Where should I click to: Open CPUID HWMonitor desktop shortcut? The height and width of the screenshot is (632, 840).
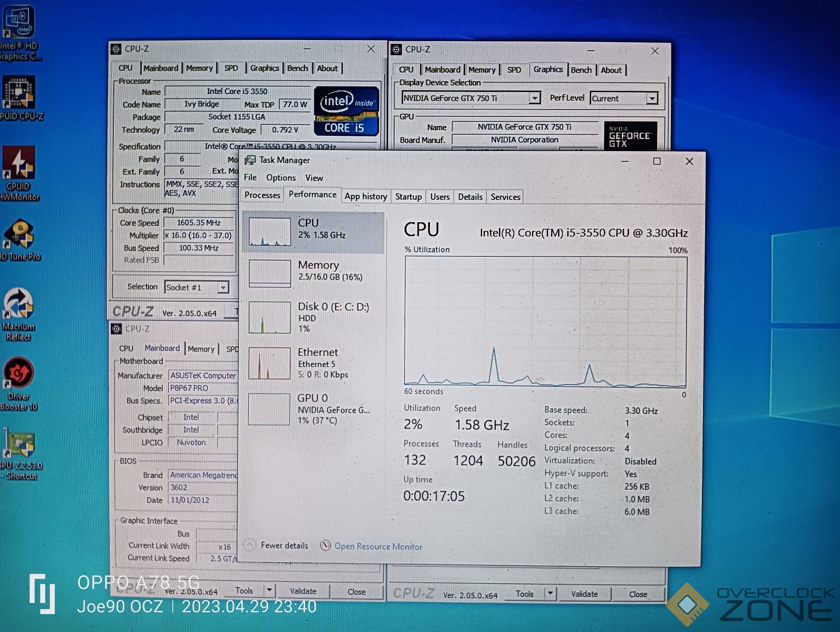pyautogui.click(x=19, y=173)
